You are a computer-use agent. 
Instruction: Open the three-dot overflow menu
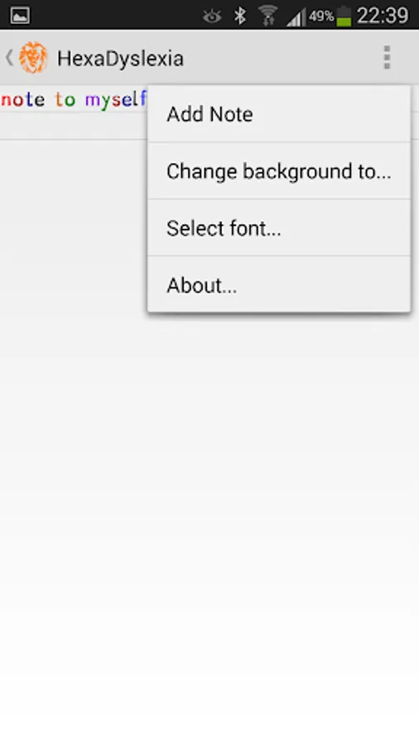388,57
